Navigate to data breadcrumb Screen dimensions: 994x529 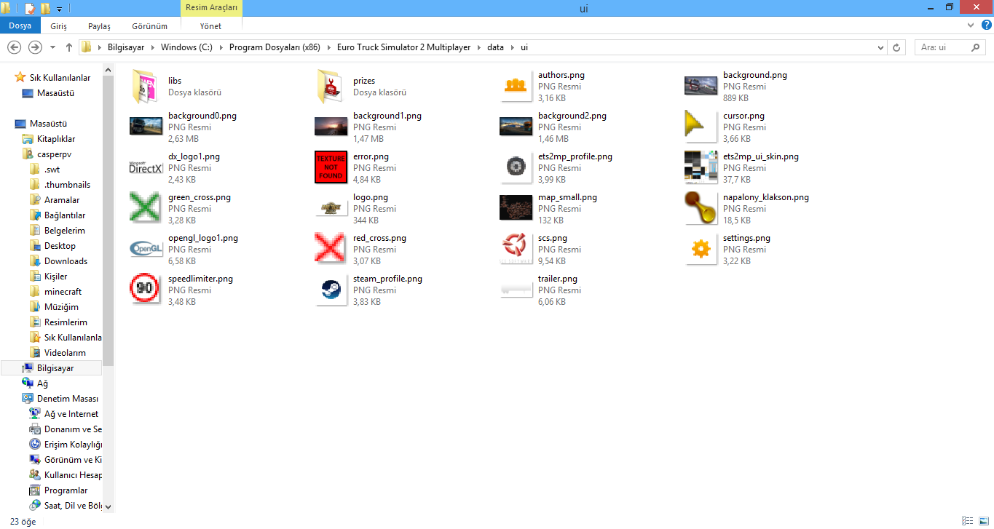495,47
